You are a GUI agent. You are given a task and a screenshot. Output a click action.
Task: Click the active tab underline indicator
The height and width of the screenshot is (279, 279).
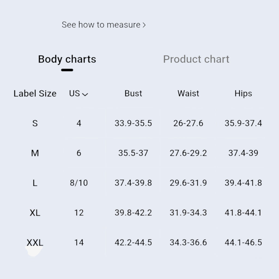click(67, 70)
